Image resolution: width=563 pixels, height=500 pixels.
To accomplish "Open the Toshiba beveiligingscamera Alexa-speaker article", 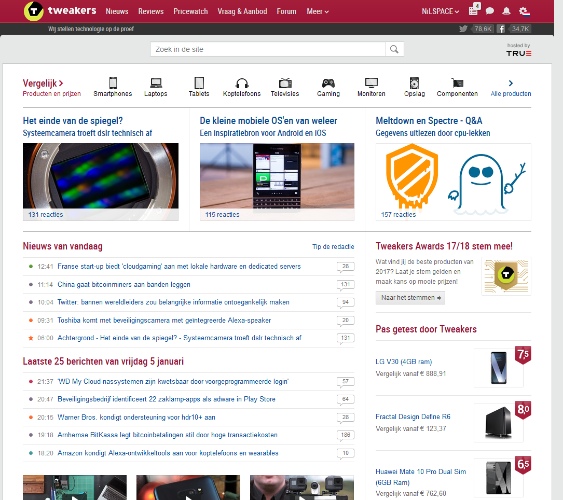I will [x=164, y=320].
